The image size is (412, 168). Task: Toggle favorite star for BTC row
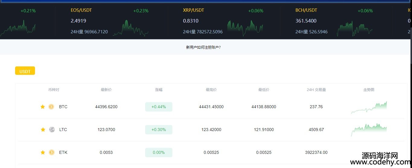pyautogui.click(x=43, y=107)
